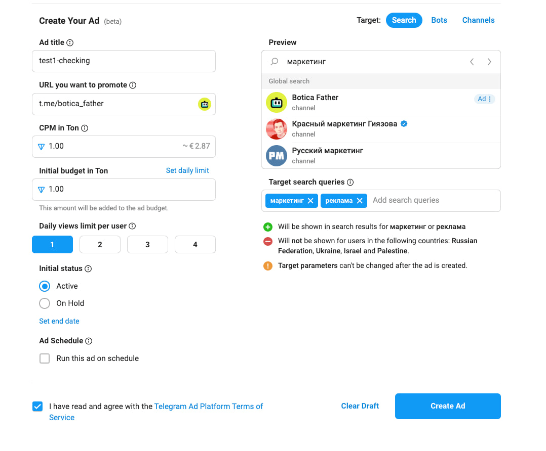Set daily views limit to 4

click(195, 244)
